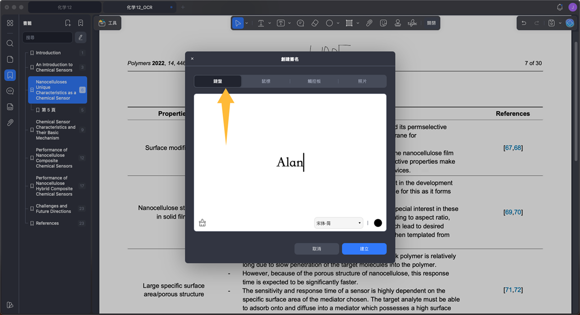Open the user avatar menu
Image resolution: width=580 pixels, height=315 pixels.
tap(572, 7)
